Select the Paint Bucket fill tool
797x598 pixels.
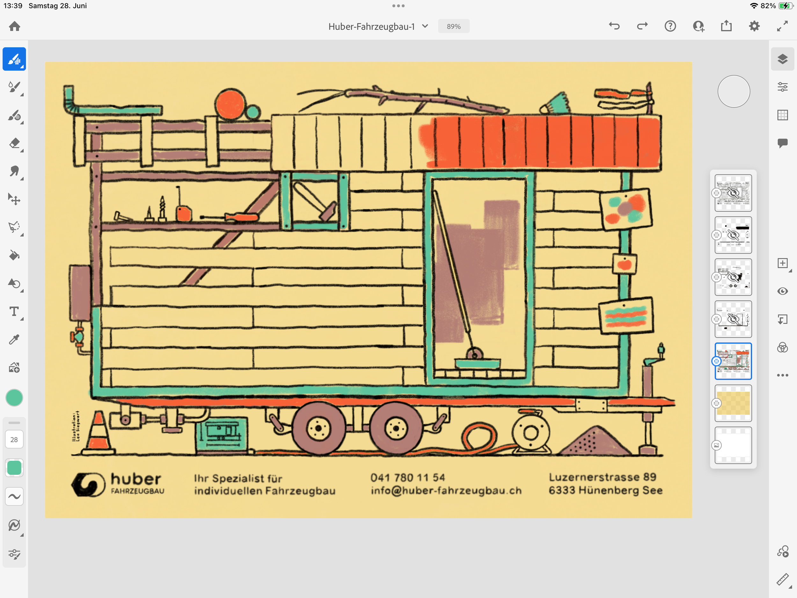pyautogui.click(x=14, y=255)
